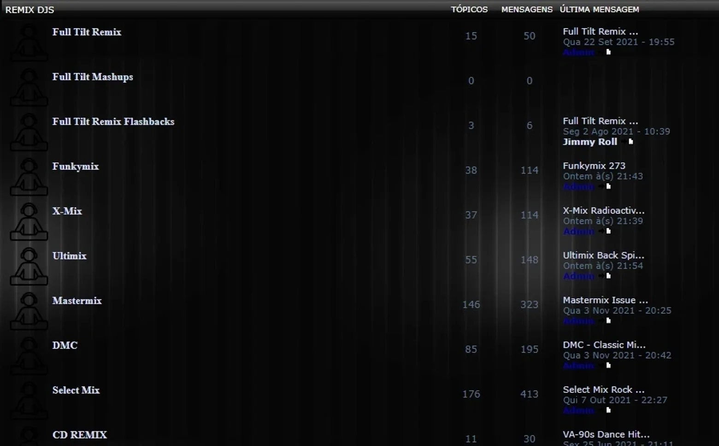Click topic count 38 for Funkymix
Screen dimensions: 719x446
point(471,170)
